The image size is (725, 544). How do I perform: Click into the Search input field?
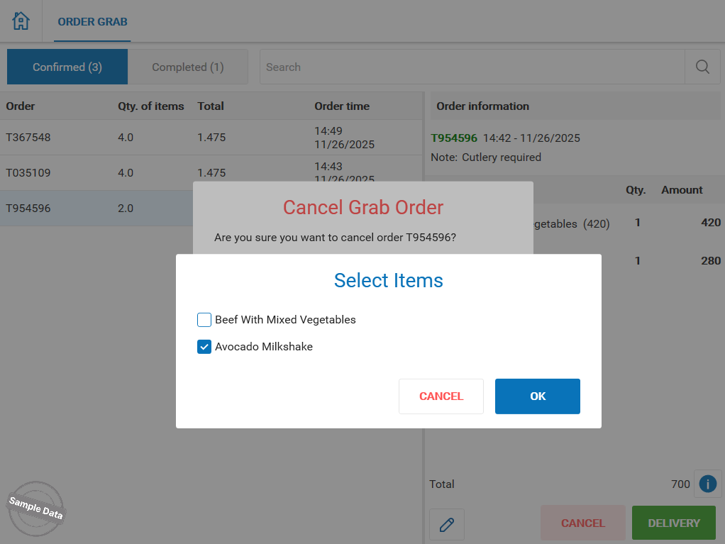pos(472,67)
